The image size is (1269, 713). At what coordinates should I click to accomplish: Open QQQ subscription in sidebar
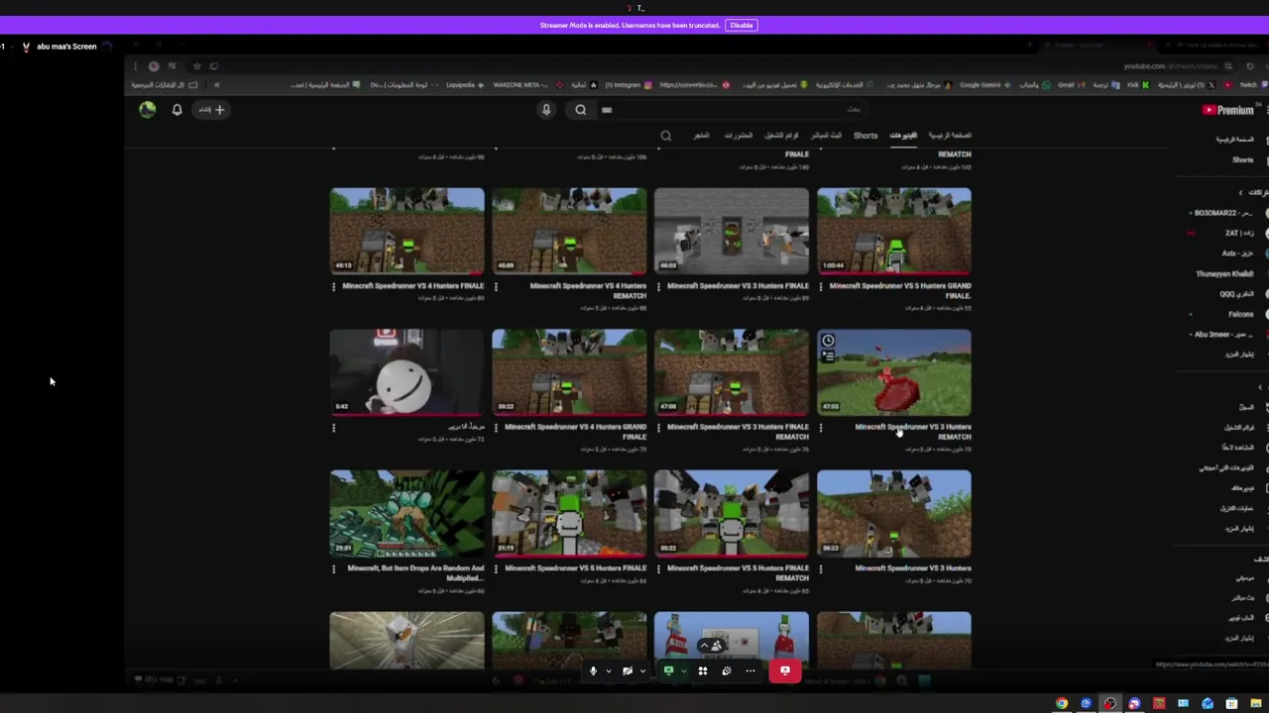(x=1236, y=294)
